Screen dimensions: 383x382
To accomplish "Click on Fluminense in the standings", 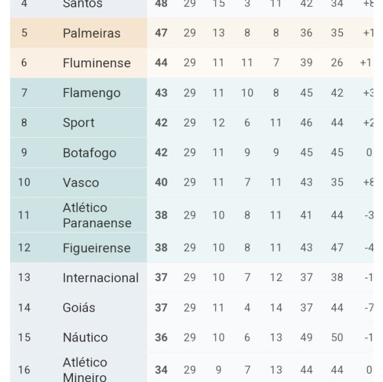I will (96, 63).
